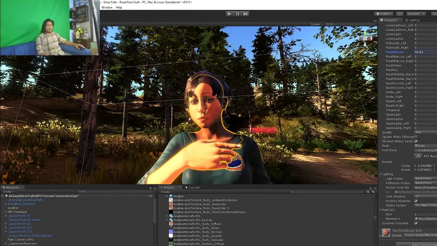Image resolution: width=437 pixels, height=246 pixels.
Task: Click the Body mesh object field
Action: (x=426, y=146)
